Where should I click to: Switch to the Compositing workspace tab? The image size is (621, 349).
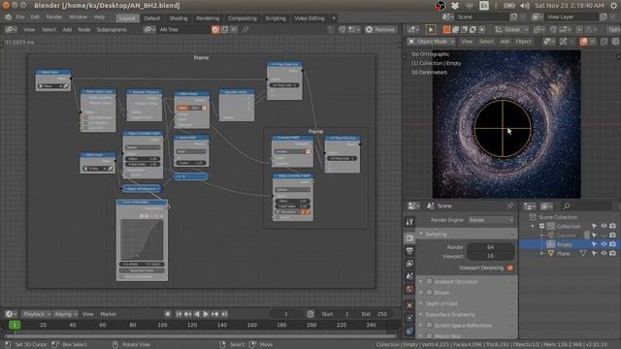tap(242, 18)
